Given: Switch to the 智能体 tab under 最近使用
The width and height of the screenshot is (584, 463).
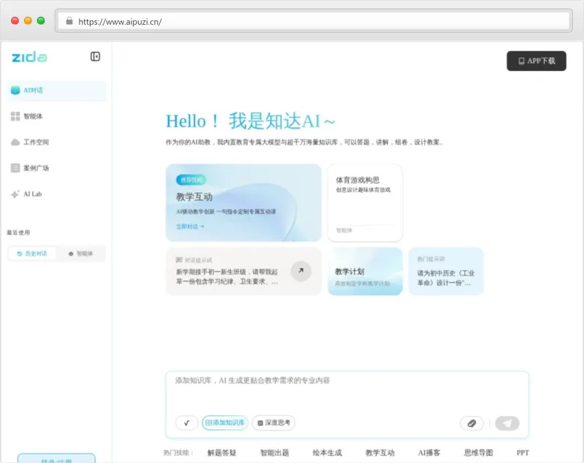Looking at the screenshot, I should [x=80, y=253].
